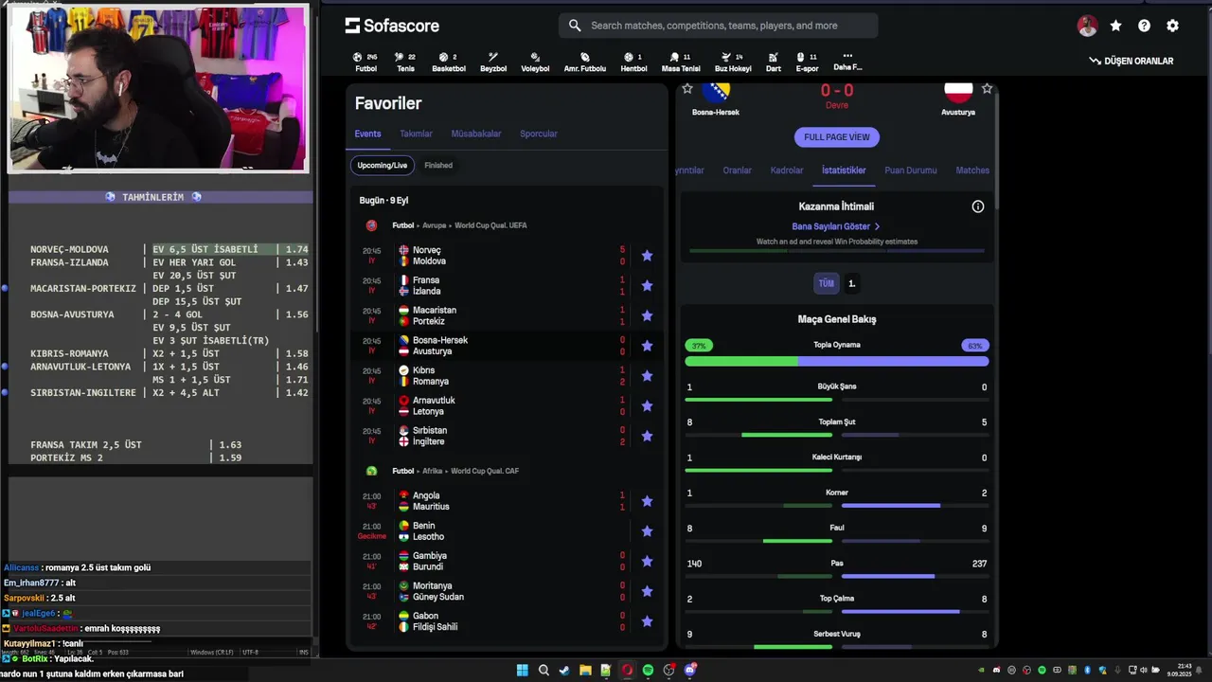Favorite the Bosna-Hersek team star
1212x682 pixels.
click(687, 89)
